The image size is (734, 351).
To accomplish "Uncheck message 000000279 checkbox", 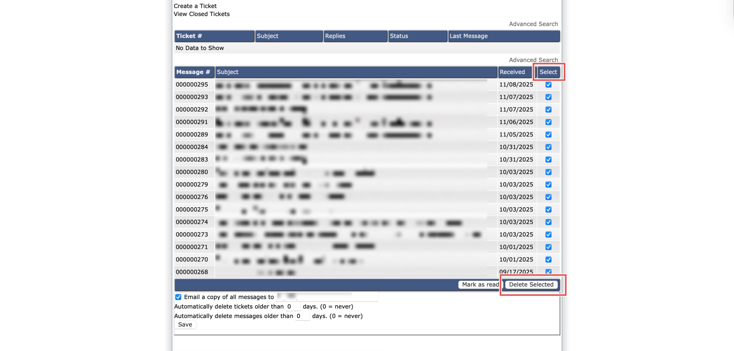I will click(x=548, y=185).
